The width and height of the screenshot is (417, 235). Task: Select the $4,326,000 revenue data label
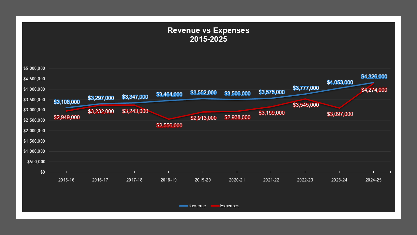pos(374,77)
